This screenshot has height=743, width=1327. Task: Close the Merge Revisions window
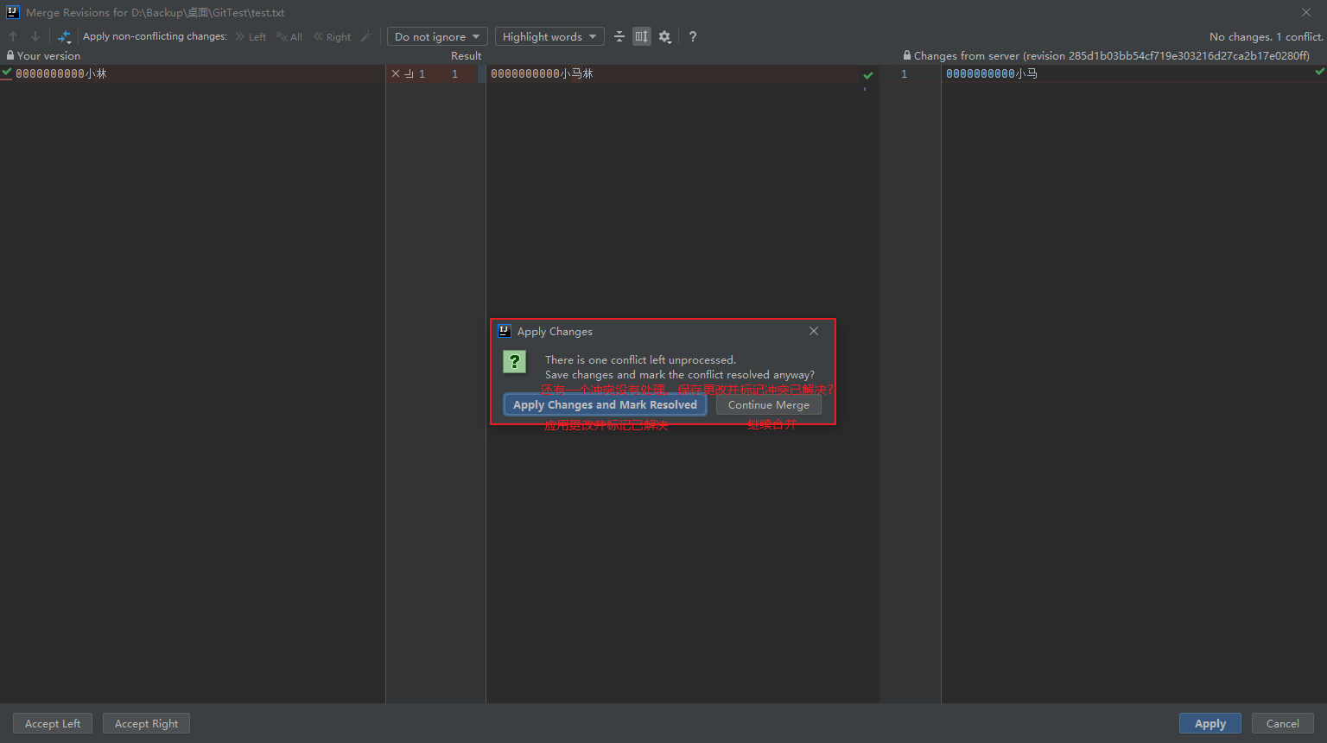click(1306, 12)
